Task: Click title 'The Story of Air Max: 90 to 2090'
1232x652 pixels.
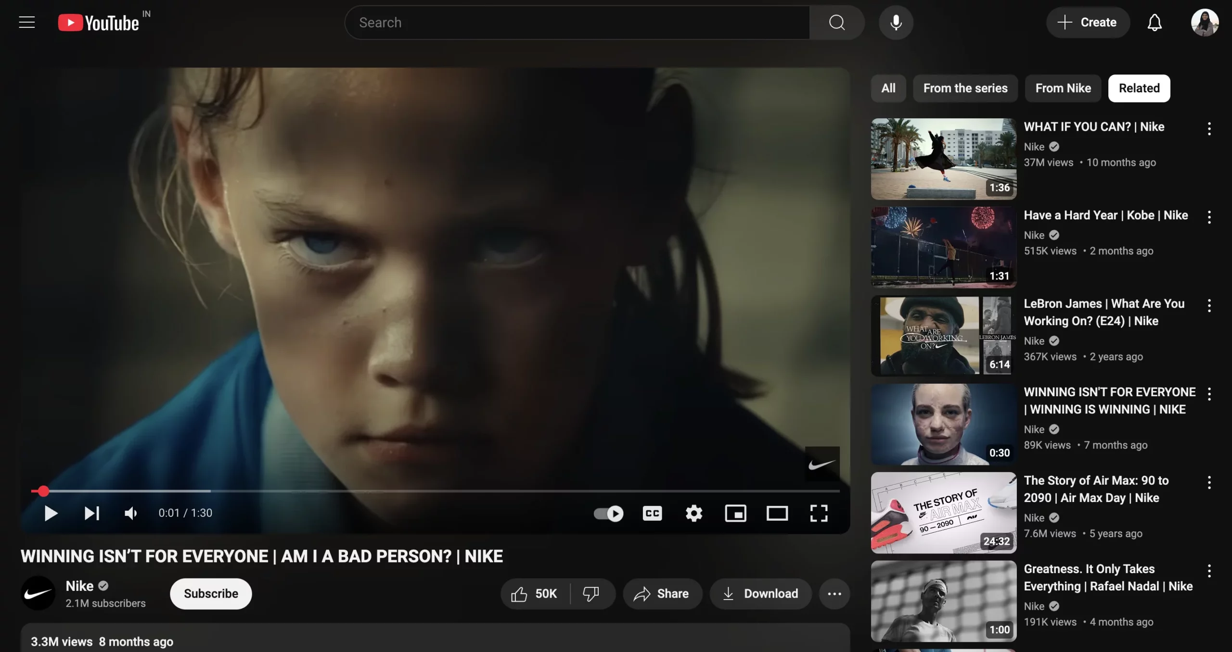Action: 1096,489
